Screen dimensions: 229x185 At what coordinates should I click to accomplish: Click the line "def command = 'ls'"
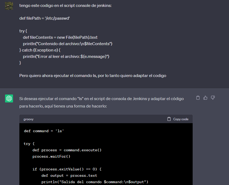coord(44,131)
